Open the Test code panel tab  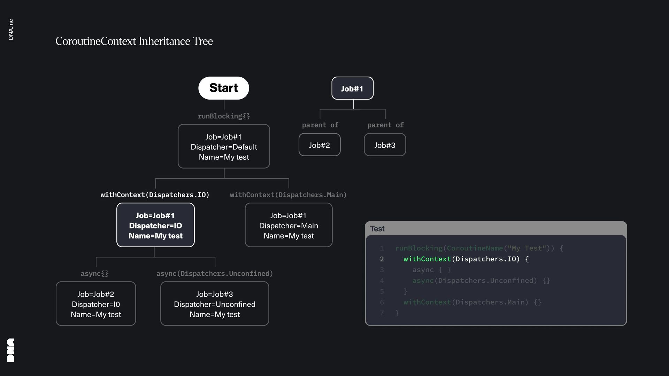click(x=377, y=229)
